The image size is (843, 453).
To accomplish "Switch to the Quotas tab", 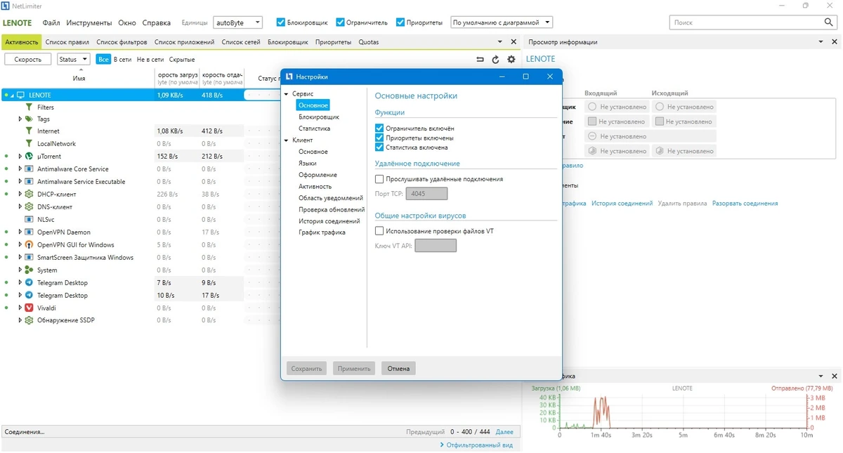I will coord(368,42).
